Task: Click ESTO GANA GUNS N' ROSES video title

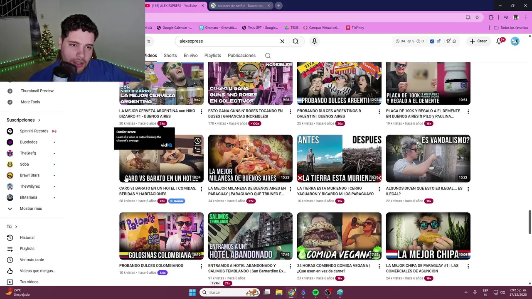Action: point(245,114)
